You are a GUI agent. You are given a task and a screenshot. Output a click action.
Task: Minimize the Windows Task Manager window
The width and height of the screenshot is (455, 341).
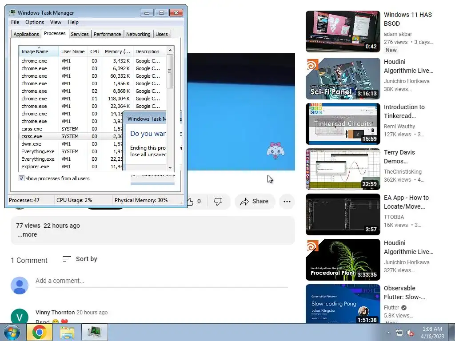pos(147,13)
